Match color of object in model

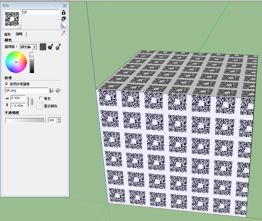point(50,47)
